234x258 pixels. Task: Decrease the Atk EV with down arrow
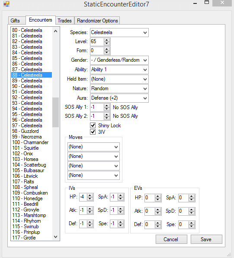click(158, 213)
